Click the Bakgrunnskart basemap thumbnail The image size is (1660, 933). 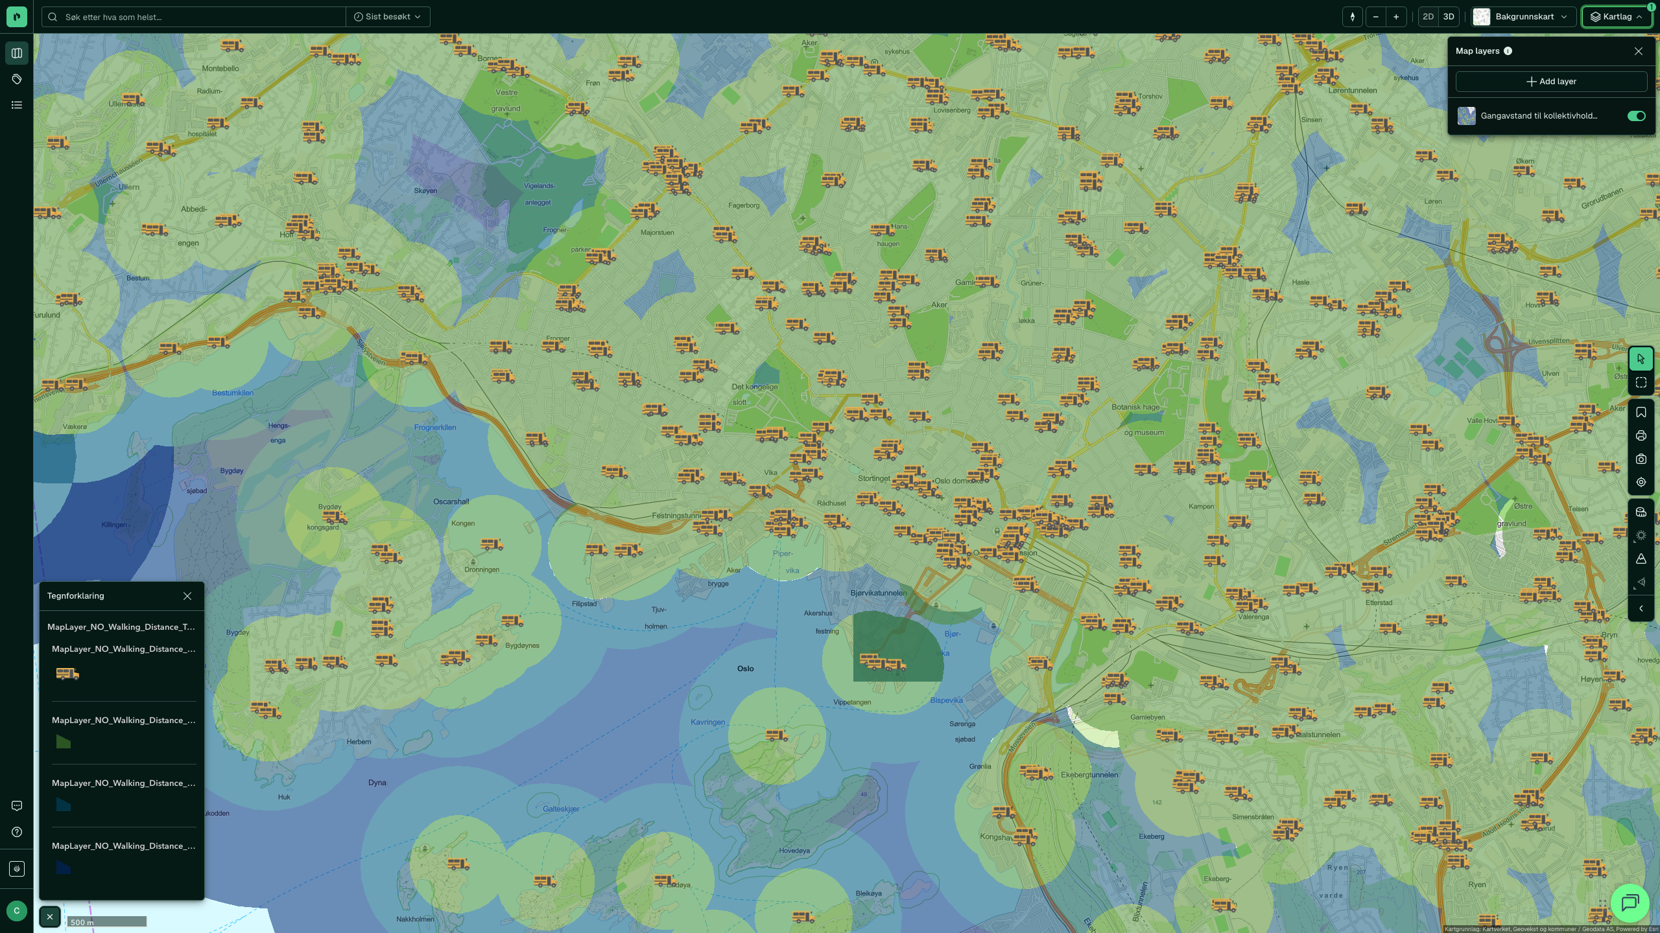[x=1481, y=17]
